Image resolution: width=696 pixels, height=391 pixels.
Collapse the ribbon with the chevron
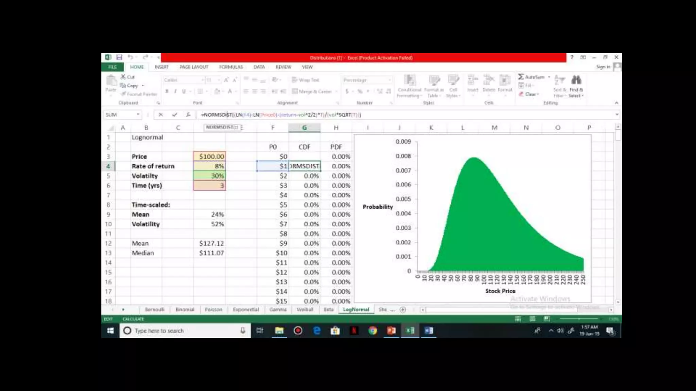(x=616, y=103)
